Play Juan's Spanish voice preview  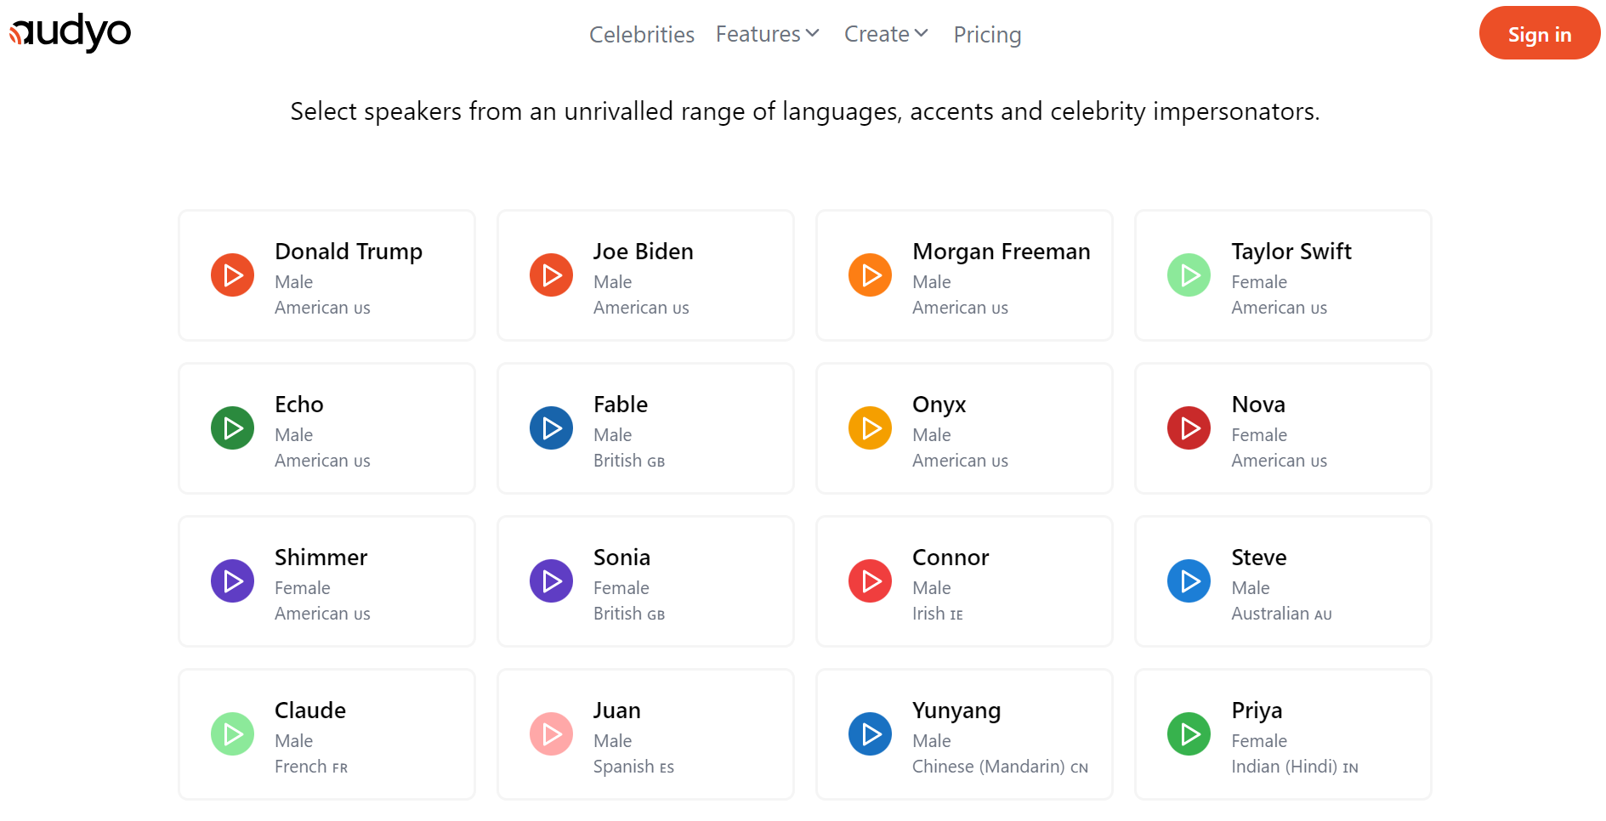click(x=551, y=734)
